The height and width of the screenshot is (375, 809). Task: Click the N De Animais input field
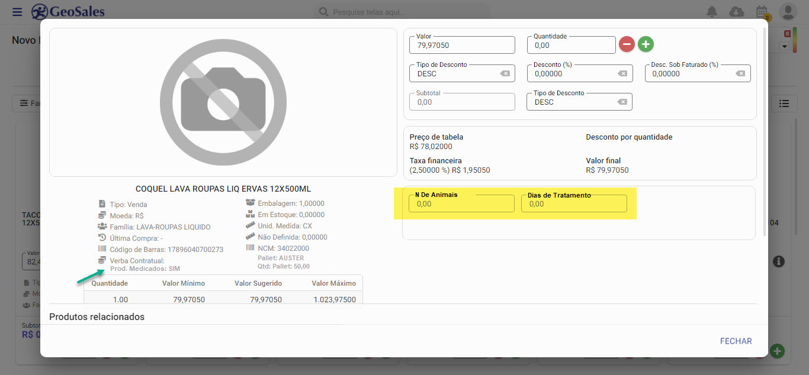461,203
